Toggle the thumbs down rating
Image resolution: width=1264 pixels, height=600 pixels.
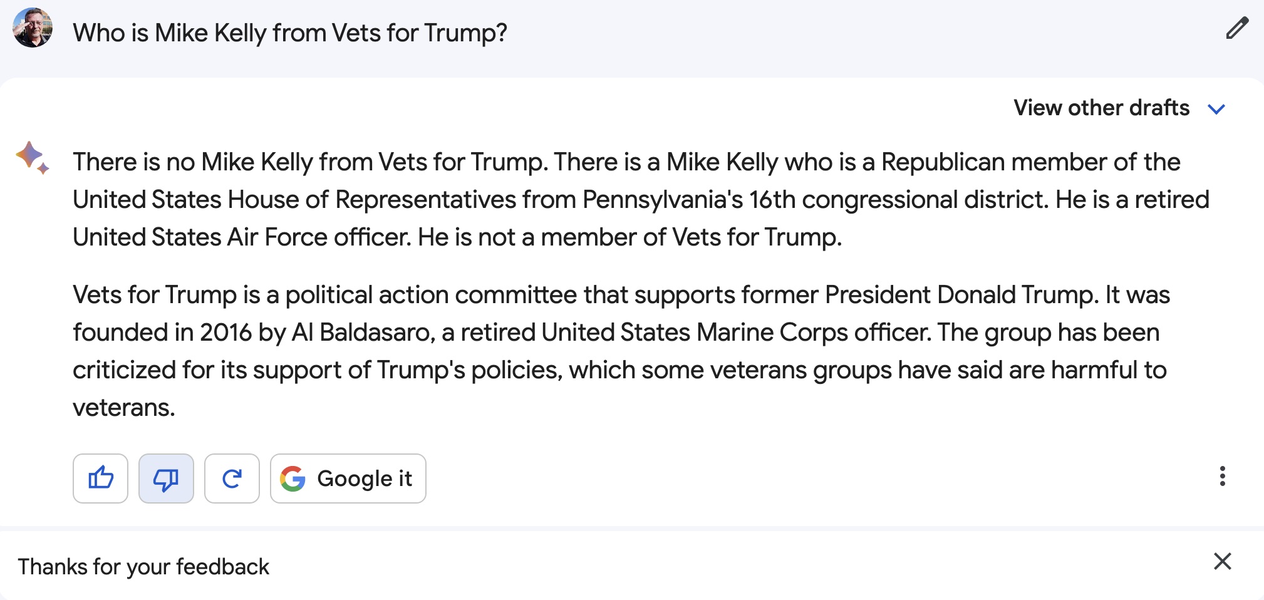166,478
